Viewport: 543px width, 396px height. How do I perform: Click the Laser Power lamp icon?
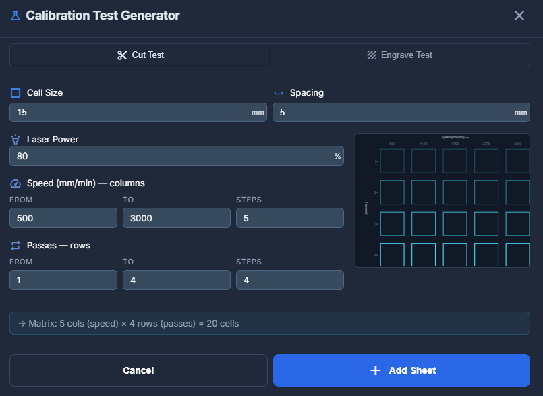(x=16, y=140)
